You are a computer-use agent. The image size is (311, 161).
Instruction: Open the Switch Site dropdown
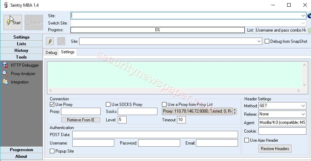[x=303, y=23]
